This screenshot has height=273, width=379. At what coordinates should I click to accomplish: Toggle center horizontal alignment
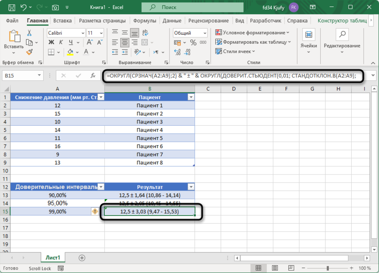pos(125,42)
